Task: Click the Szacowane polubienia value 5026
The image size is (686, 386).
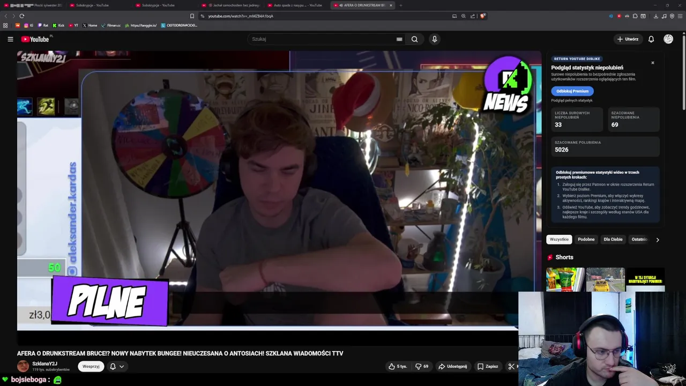Action: tap(562, 150)
